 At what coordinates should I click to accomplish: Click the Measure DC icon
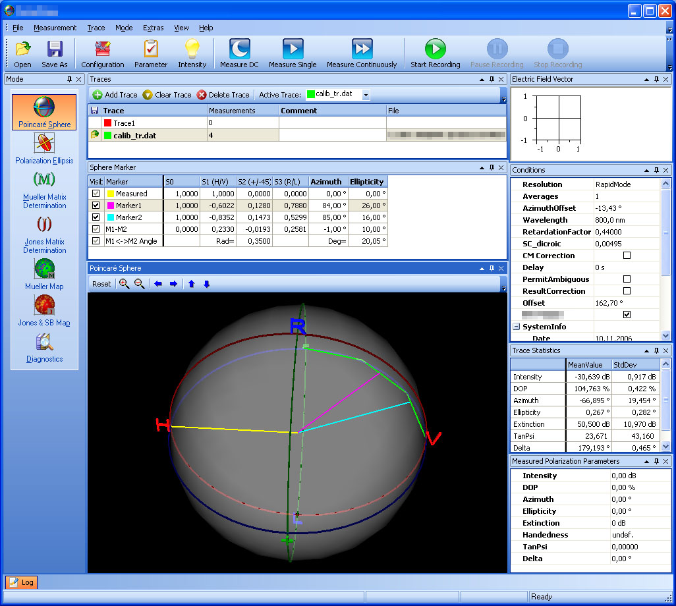[239, 48]
